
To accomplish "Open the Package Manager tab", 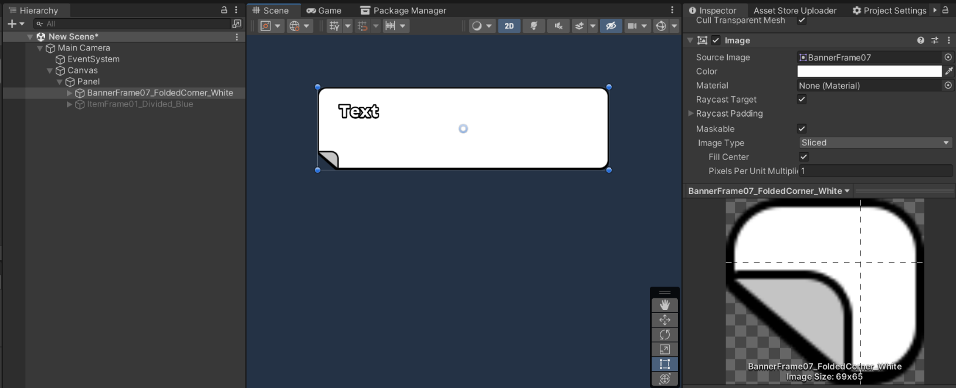I will pos(403,11).
